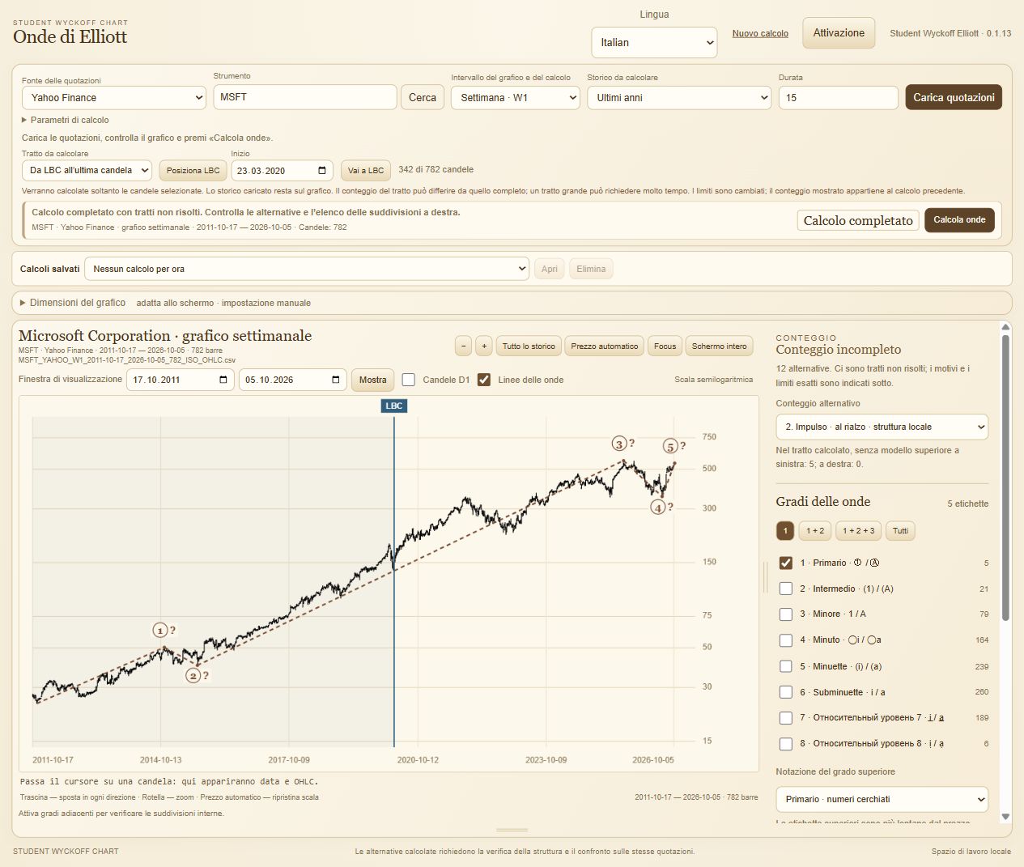This screenshot has height=867, width=1024.
Task: Zoom out with the minus chart button
Action: (x=463, y=346)
